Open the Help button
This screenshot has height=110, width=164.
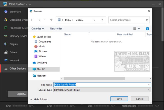[147, 29]
